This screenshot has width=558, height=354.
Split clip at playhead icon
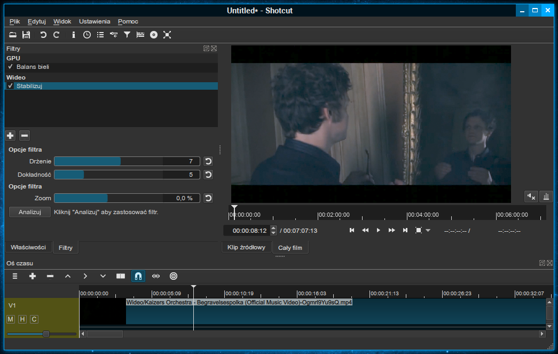click(x=121, y=276)
